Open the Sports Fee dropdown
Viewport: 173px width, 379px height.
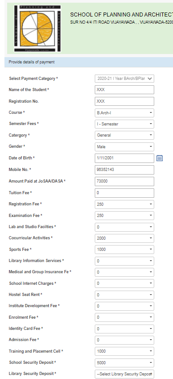point(124,250)
